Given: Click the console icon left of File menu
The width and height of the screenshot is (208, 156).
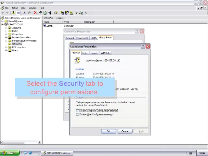Looking at the screenshot, I should pos(2,8).
